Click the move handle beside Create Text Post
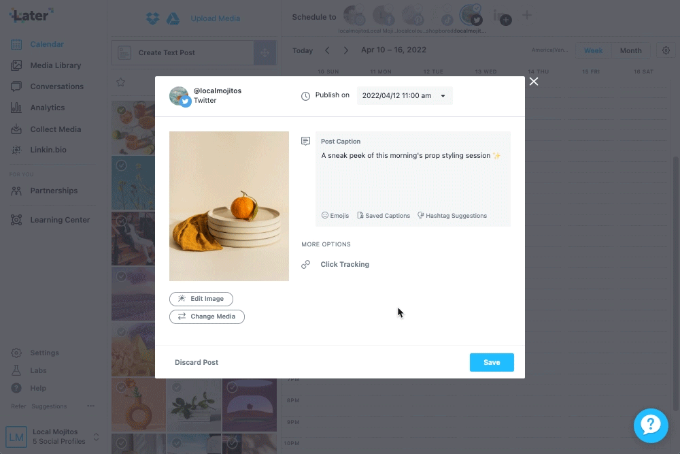Screen dimensions: 680x454 pyautogui.click(x=265, y=53)
